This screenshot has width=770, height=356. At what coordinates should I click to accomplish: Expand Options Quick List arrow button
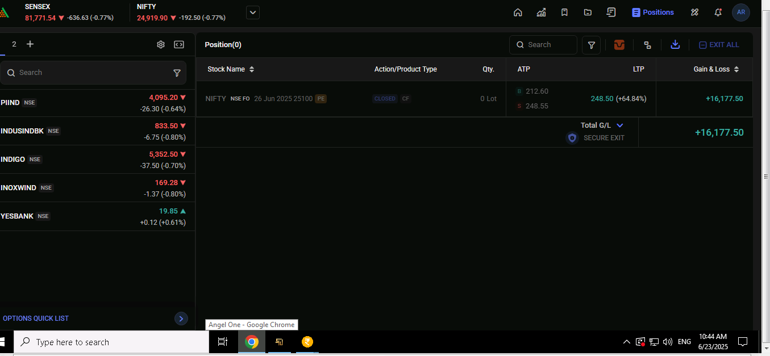tap(181, 319)
